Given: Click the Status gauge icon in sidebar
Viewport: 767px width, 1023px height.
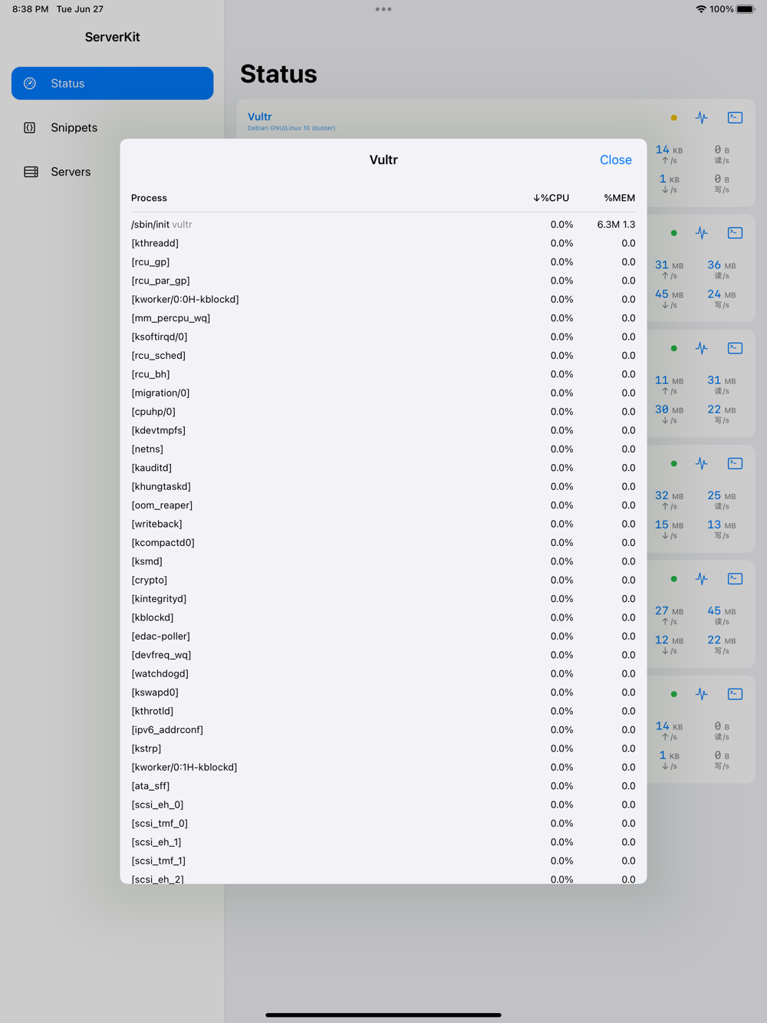Looking at the screenshot, I should pyautogui.click(x=30, y=84).
